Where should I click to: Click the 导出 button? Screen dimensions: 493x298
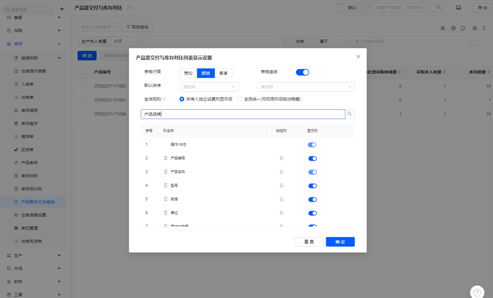pos(482,8)
